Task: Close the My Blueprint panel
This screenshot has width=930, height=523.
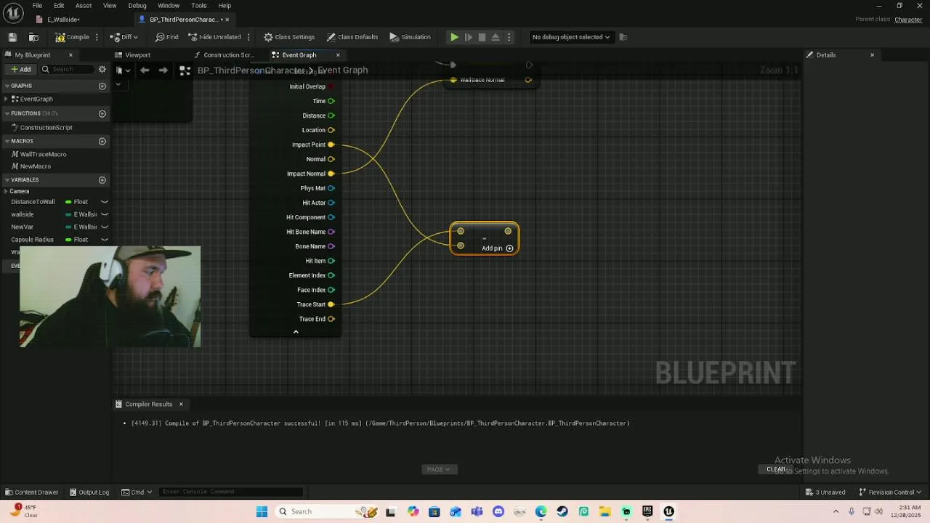Action: coord(70,55)
